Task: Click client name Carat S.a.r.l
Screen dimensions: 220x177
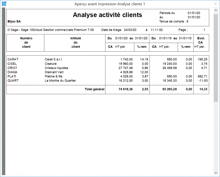Action: tap(53, 59)
